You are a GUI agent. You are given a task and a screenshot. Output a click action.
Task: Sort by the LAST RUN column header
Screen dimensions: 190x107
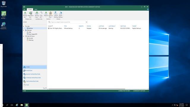tap(101, 26)
